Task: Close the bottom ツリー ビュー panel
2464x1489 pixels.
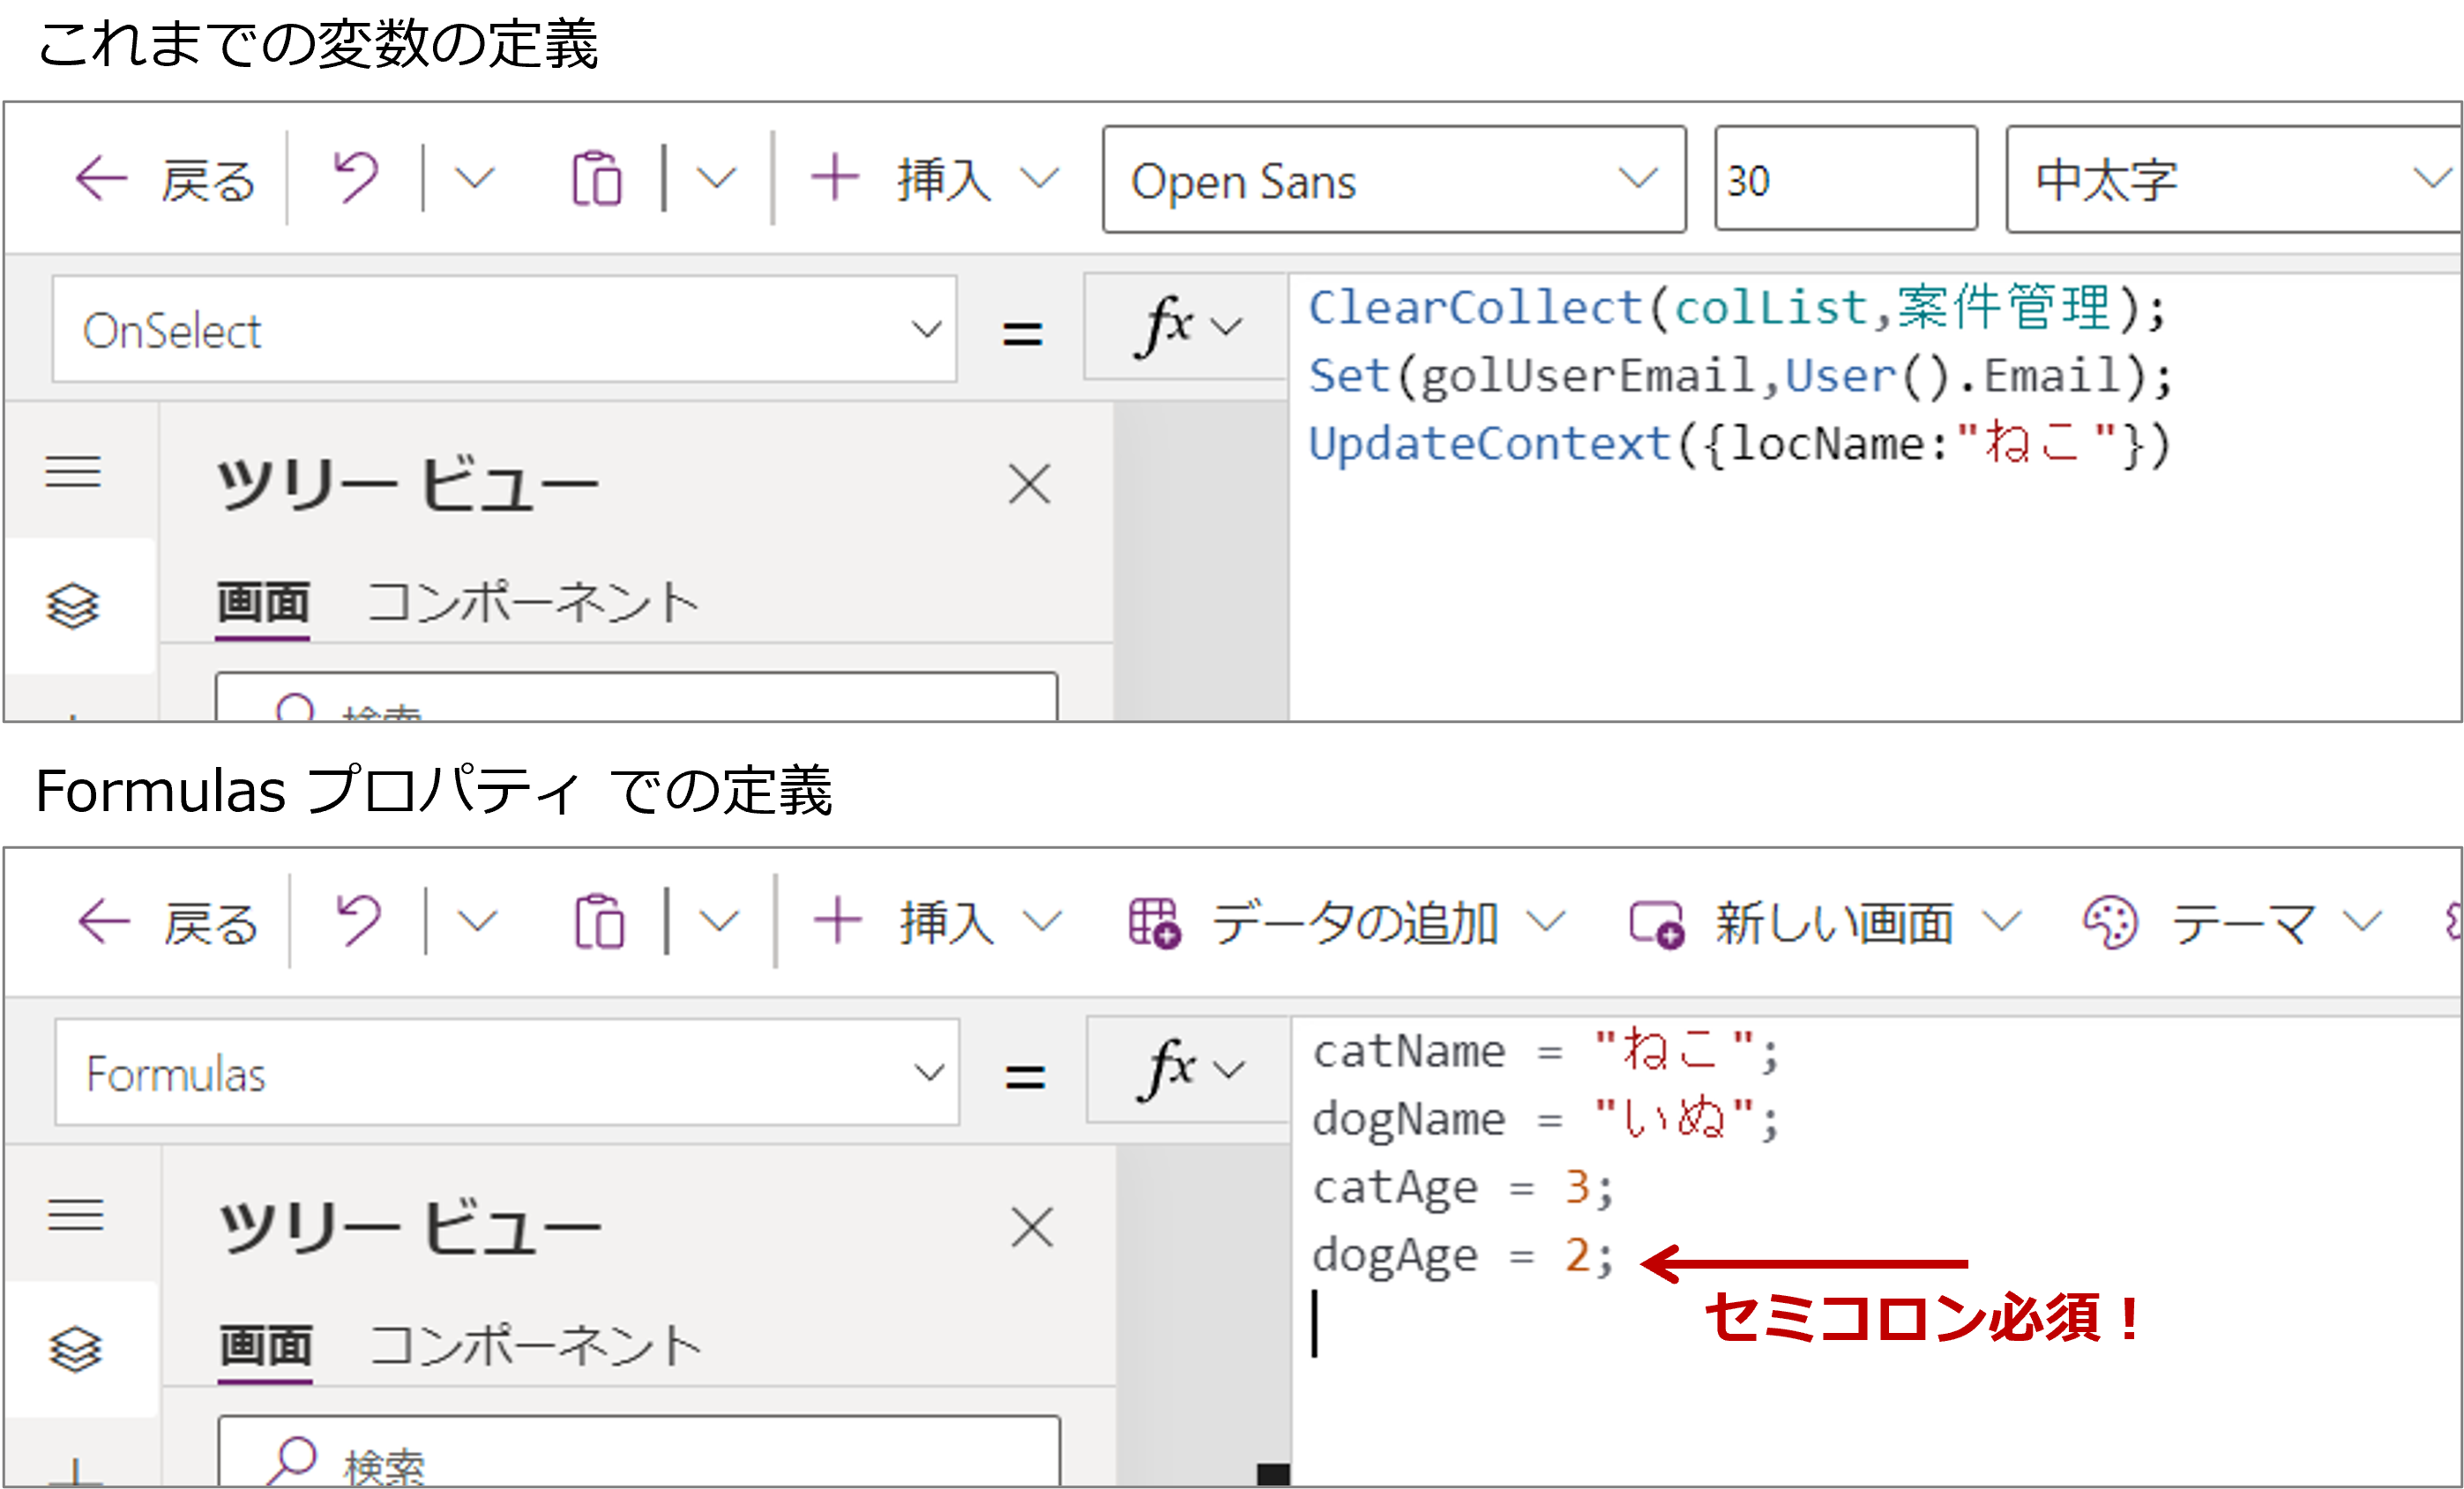Action: point(1033,1227)
